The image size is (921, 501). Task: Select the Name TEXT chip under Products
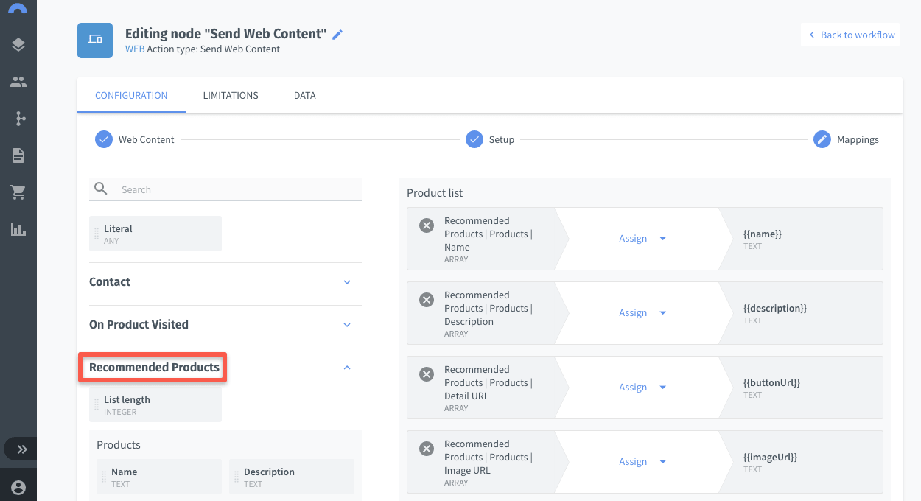coord(159,477)
